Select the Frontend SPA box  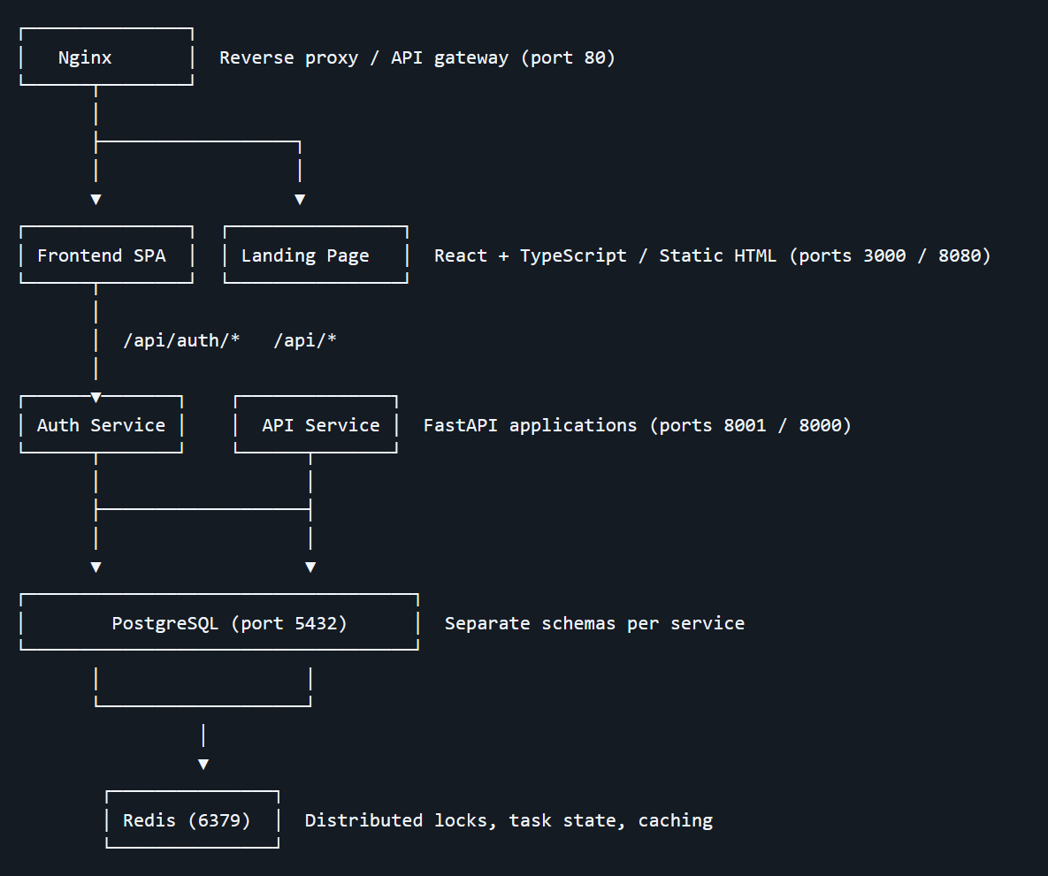[102, 255]
